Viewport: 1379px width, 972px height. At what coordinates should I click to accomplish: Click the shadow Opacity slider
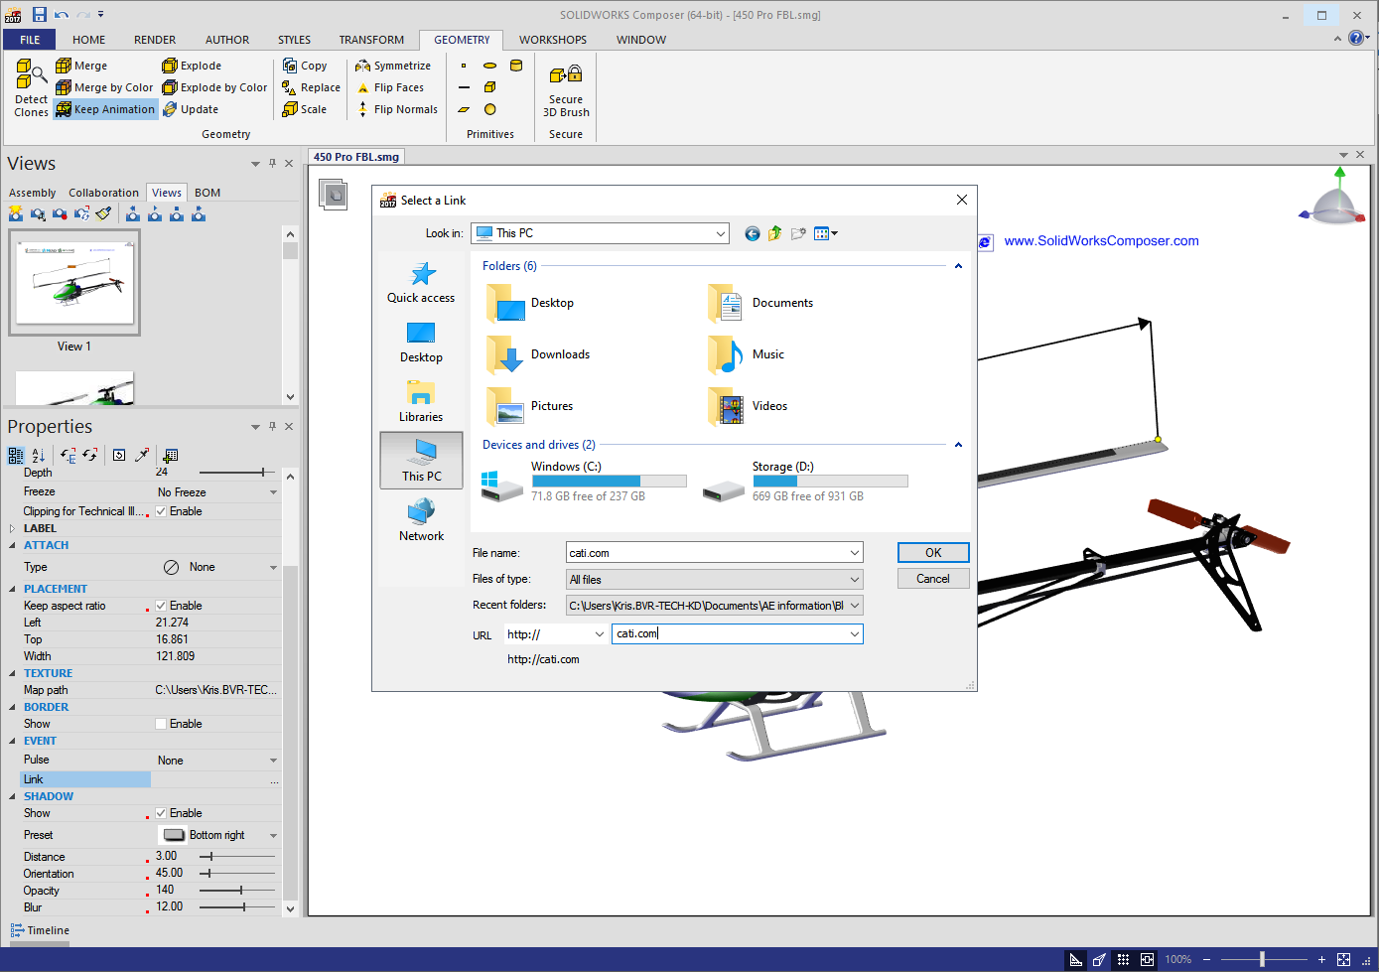238,891
